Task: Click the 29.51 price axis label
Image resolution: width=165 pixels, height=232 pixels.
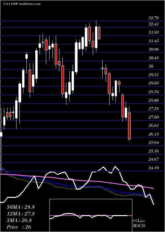Action: (154, 75)
